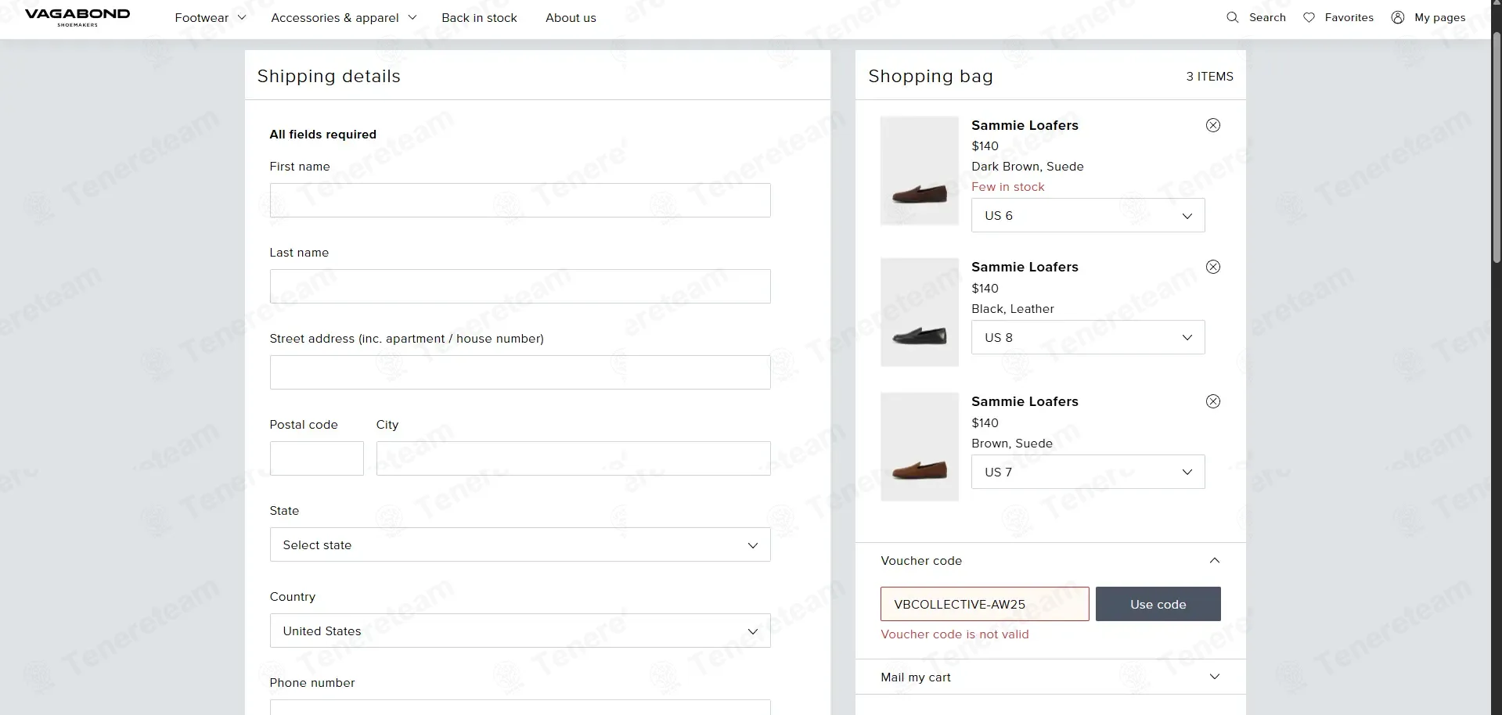
Task: Go to Back in stock
Action: [x=479, y=17]
